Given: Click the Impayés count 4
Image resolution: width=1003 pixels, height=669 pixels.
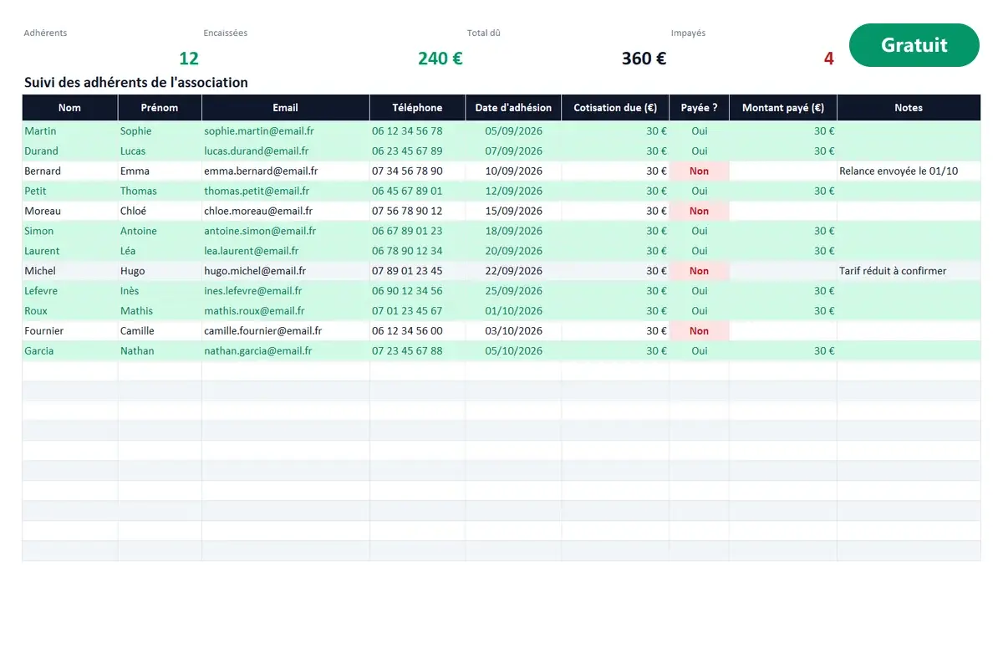Looking at the screenshot, I should [x=828, y=59].
